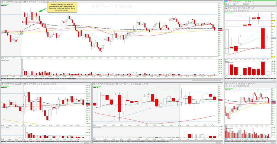This screenshot has height=144, width=277.
Task: Click Price (Candle) label in 1 Day chart
Action: click(x=229, y=13)
